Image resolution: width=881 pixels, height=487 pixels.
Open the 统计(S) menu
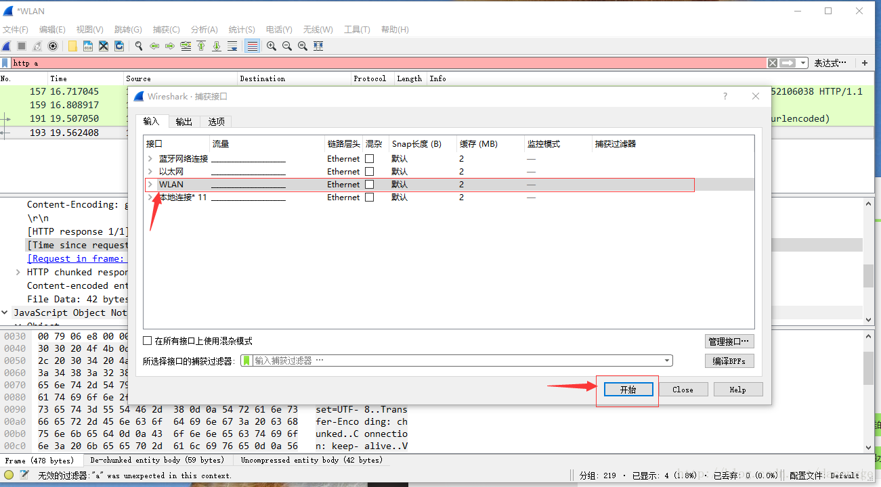pos(242,29)
